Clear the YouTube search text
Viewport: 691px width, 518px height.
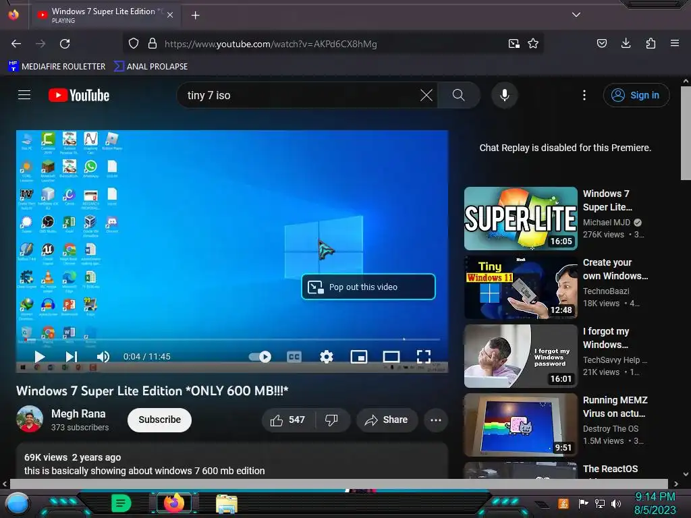[x=426, y=95]
